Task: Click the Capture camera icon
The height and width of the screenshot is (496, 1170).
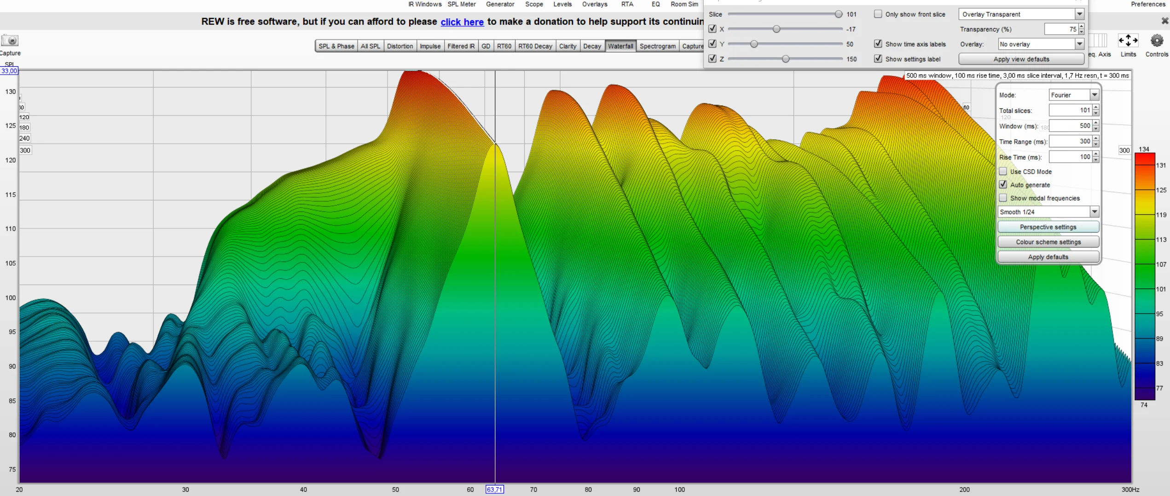Action: tap(10, 41)
